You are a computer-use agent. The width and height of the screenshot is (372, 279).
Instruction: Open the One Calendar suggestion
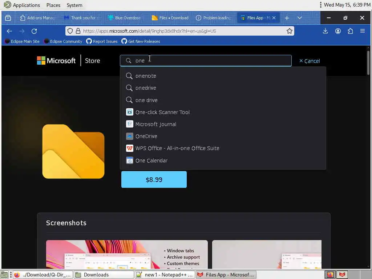point(223,161)
